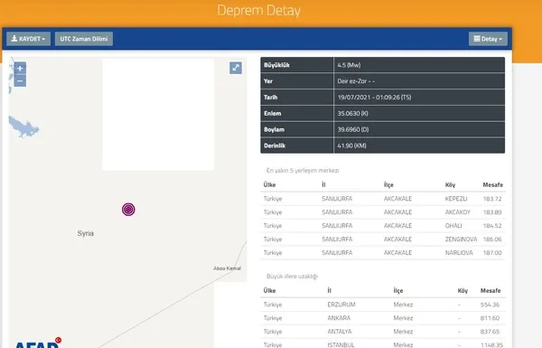The height and width of the screenshot is (348, 542).
Task: Click distance value 184.52
Action: (492, 226)
